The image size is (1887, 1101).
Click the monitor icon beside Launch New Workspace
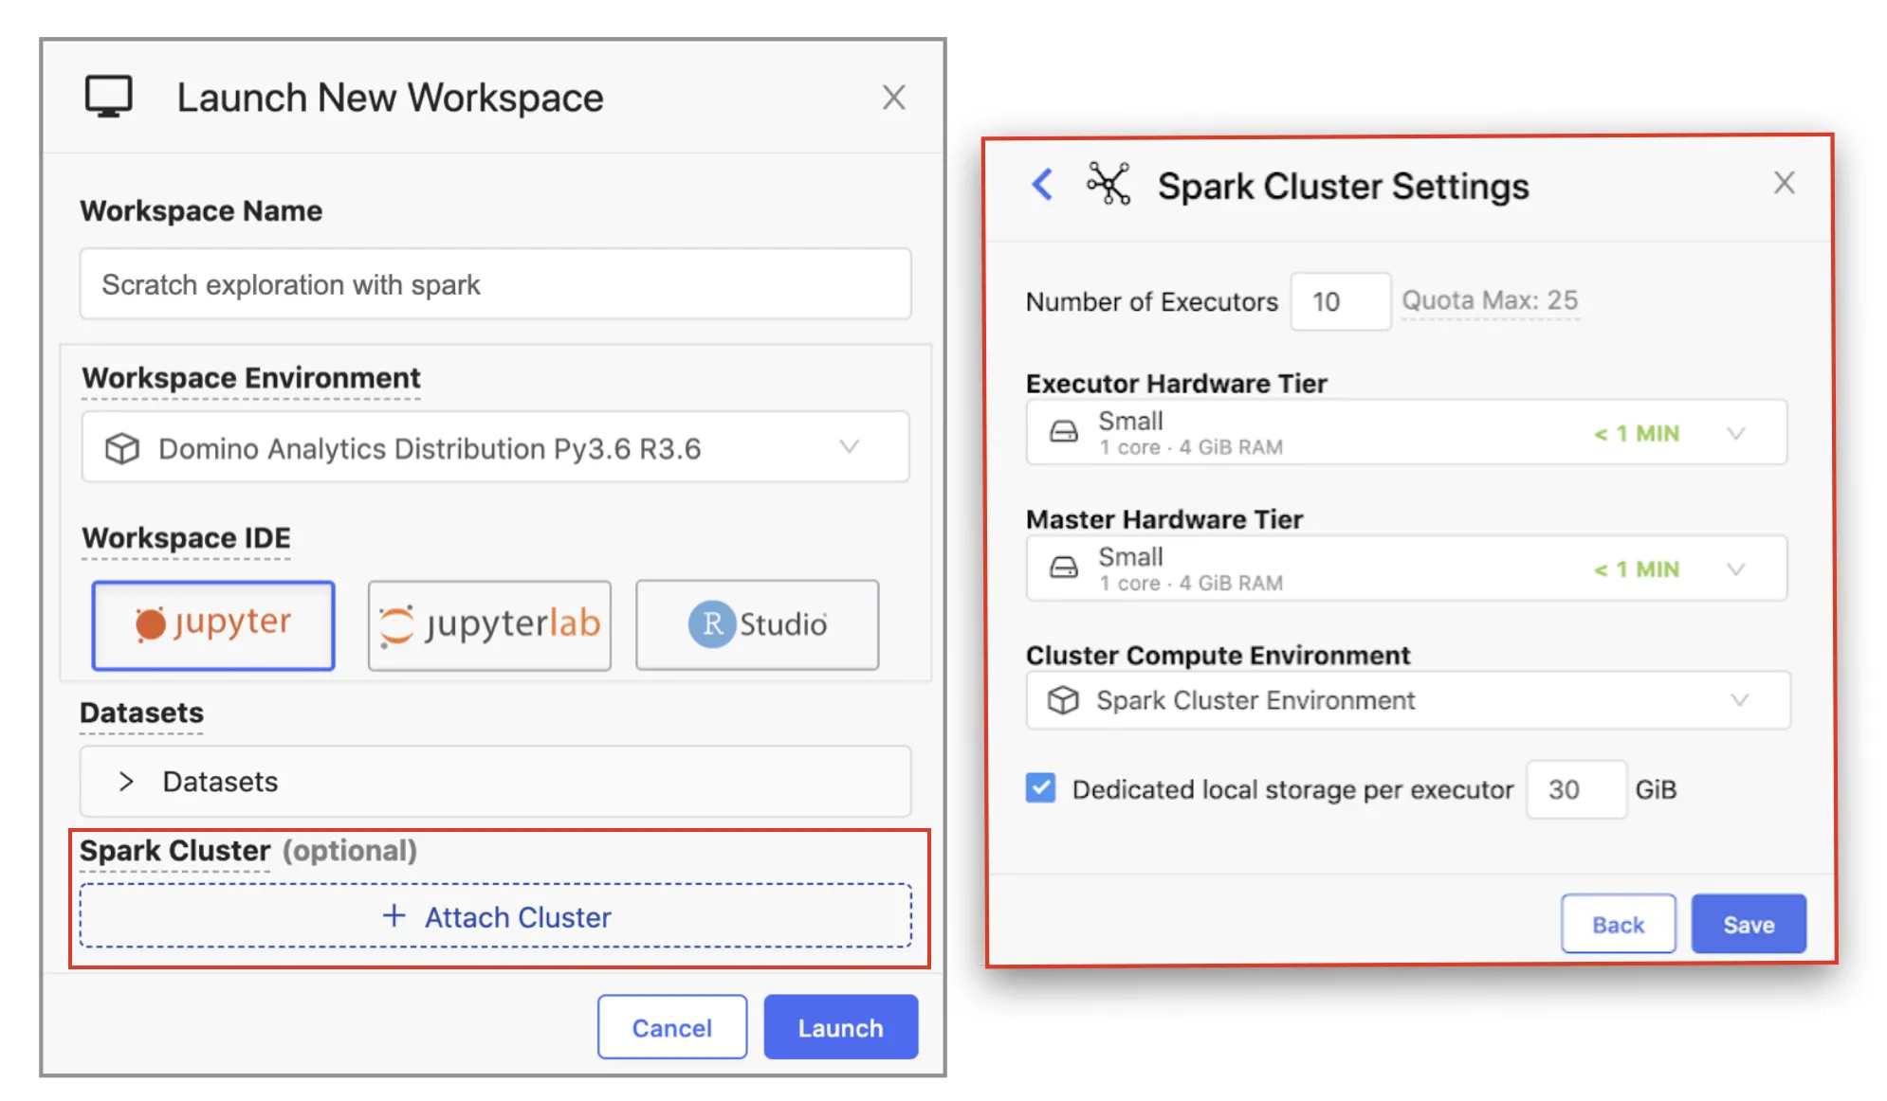point(108,97)
